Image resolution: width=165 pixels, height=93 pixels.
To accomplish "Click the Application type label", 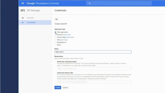I will tap(60, 29).
